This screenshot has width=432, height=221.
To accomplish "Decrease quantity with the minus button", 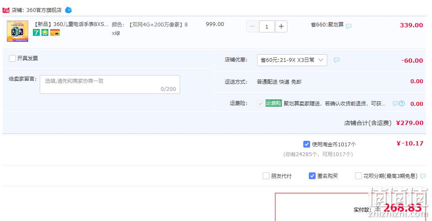I will tap(252, 26).
